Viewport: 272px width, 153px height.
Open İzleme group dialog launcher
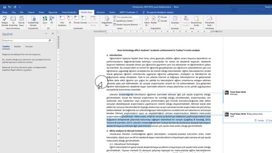point(141,28)
